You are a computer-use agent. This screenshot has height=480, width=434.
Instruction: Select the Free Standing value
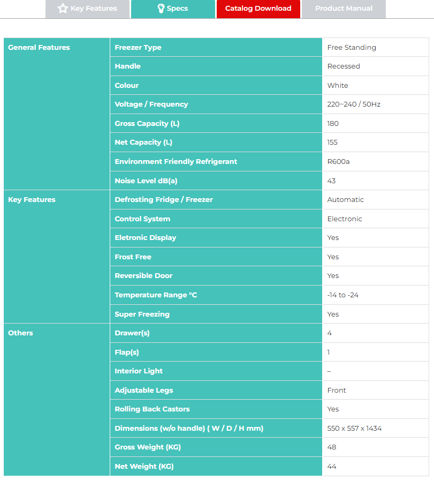352,48
